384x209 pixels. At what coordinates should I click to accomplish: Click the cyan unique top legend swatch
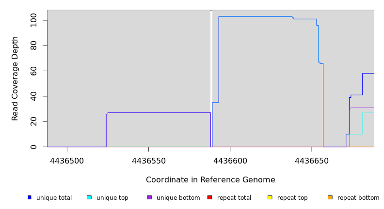point(89,197)
